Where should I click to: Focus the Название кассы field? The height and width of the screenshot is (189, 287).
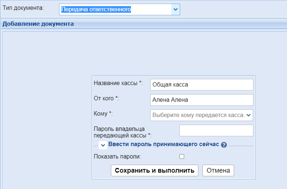click(202, 85)
